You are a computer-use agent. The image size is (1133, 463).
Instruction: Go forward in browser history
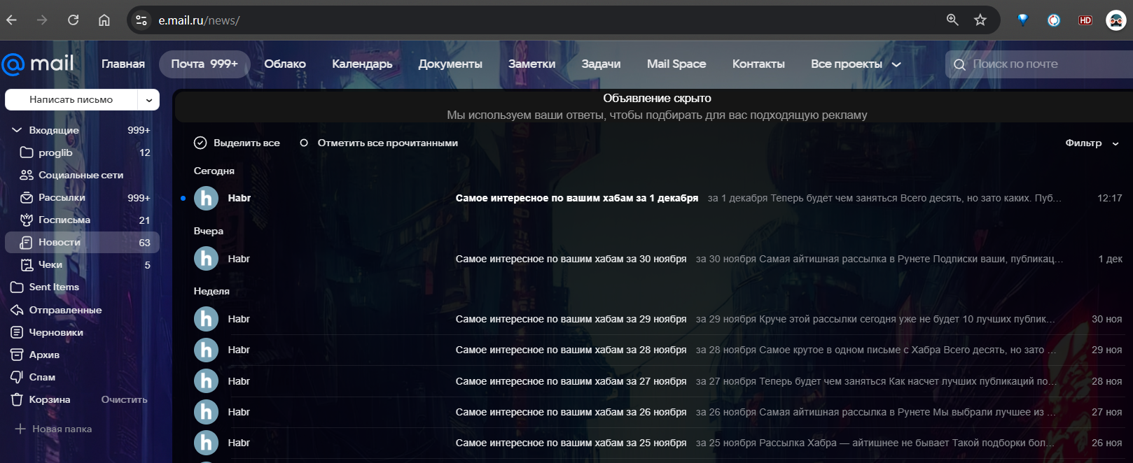click(42, 20)
